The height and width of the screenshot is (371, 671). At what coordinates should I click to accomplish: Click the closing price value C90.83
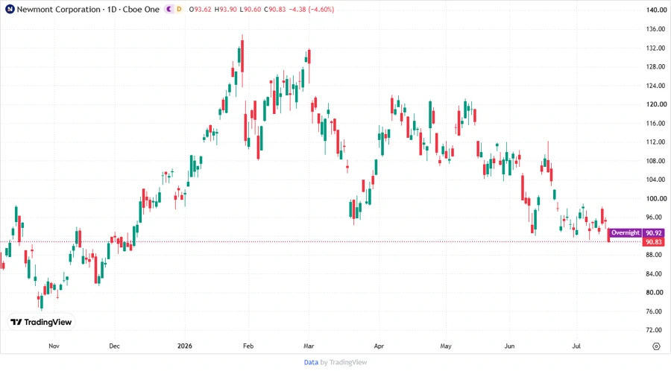274,9
